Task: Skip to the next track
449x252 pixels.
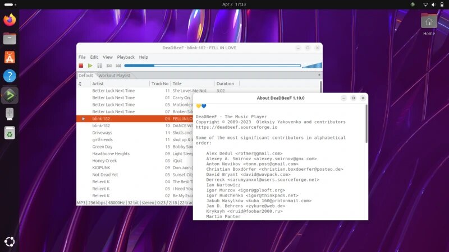Action: pos(118,66)
